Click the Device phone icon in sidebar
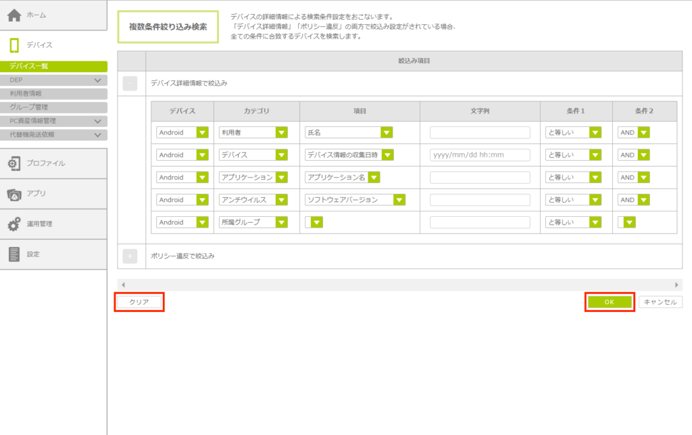Screen dimensions: 692x435 14,45
